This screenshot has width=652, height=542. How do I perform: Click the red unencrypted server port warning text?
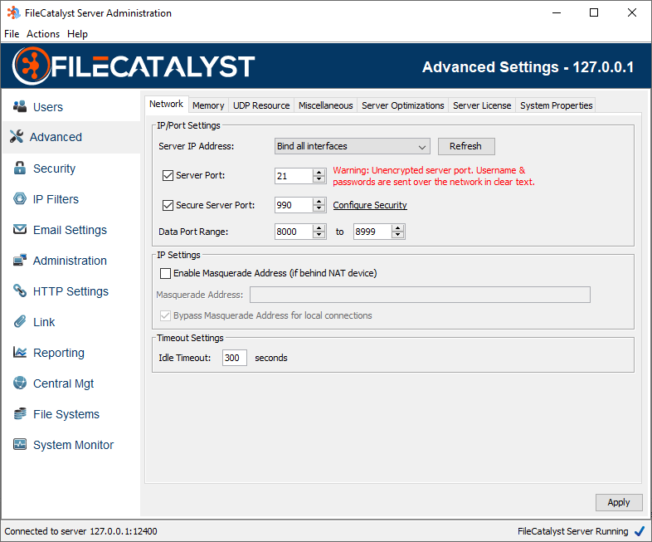434,176
